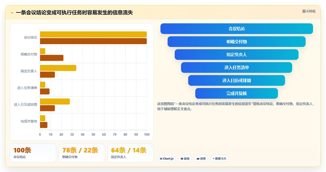
Task: Click the brown bar for 指定负责人
Action: pyautogui.click(x=47, y=75)
